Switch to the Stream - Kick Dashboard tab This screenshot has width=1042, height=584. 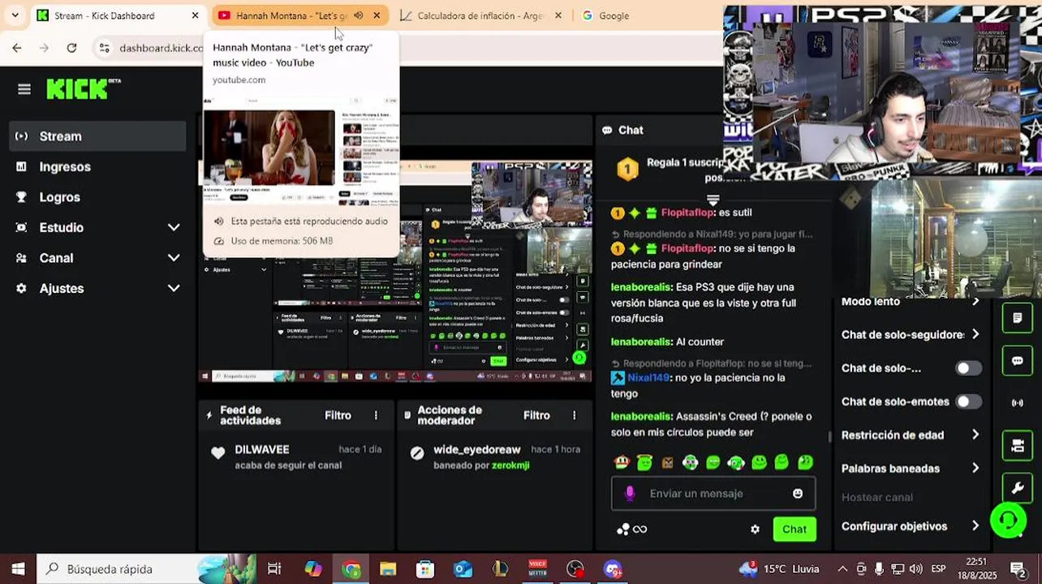(x=104, y=15)
